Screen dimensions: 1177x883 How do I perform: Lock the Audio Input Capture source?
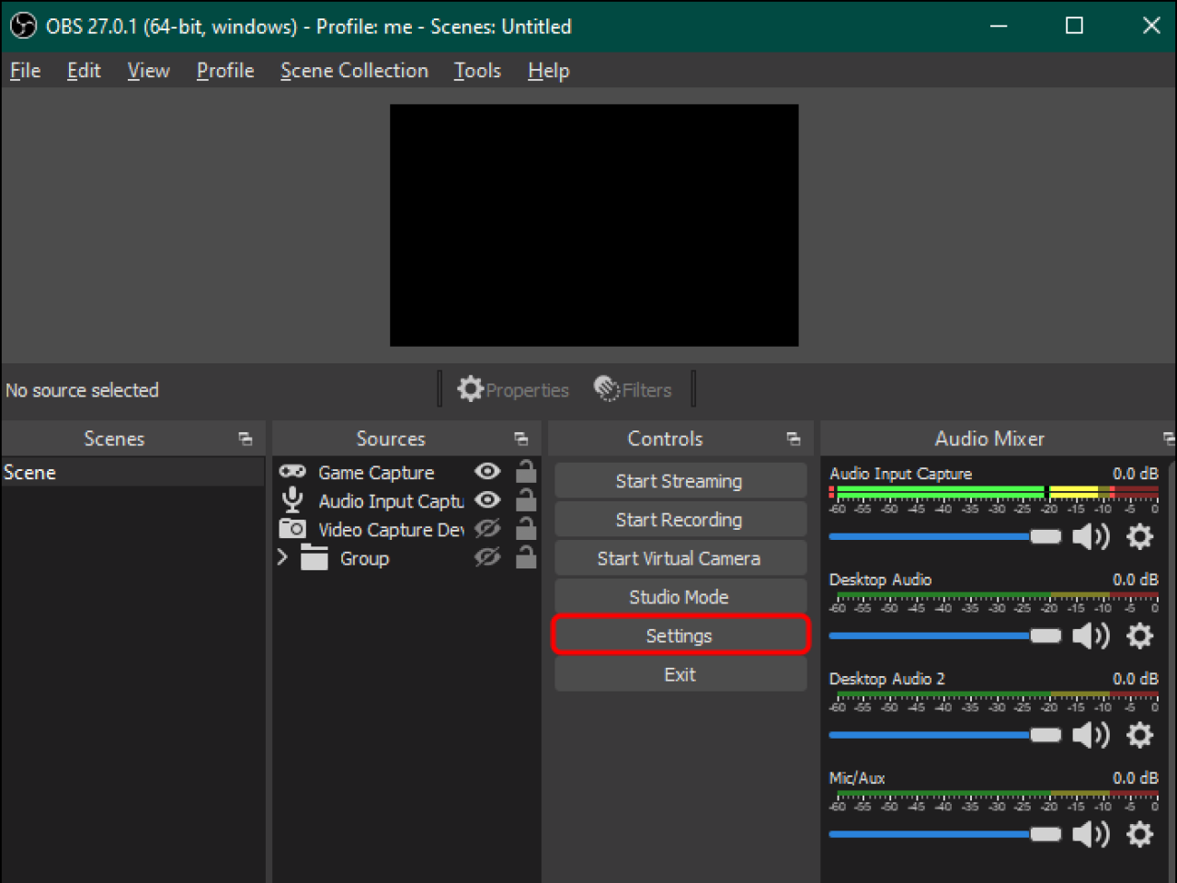coord(526,500)
